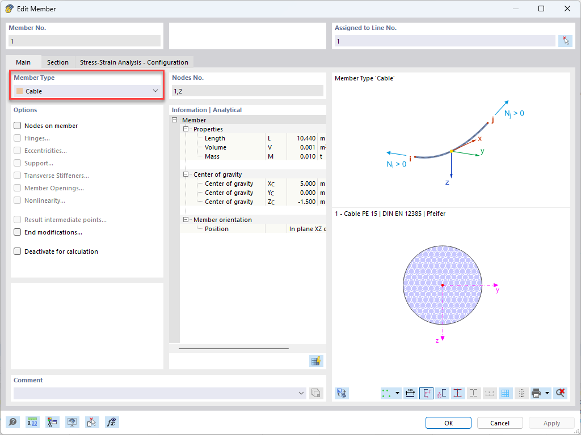This screenshot has width=581, height=435.
Task: Click the display properties monitor icon
Action: 72,422
